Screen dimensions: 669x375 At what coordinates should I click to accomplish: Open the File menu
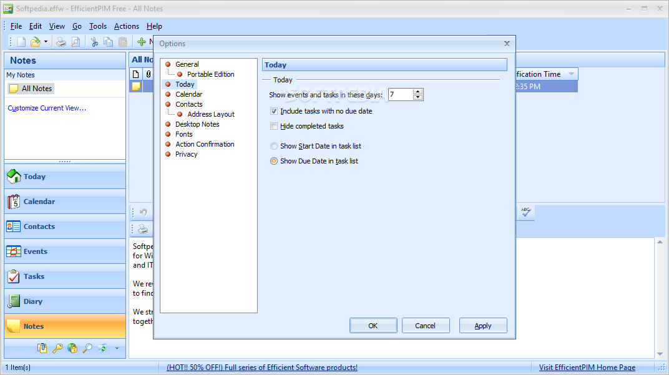(16, 26)
